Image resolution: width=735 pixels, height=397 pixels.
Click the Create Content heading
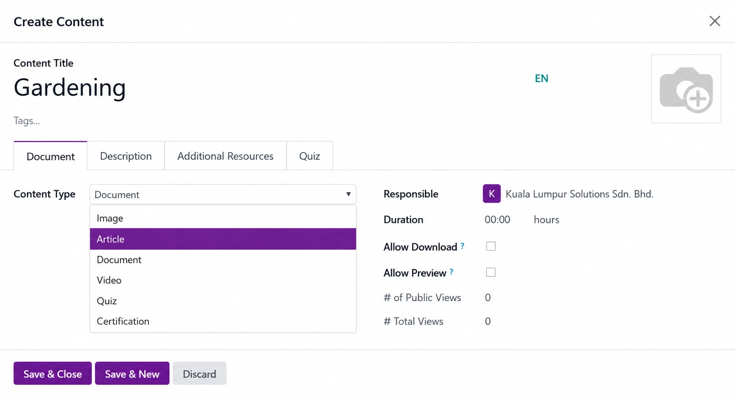point(59,22)
